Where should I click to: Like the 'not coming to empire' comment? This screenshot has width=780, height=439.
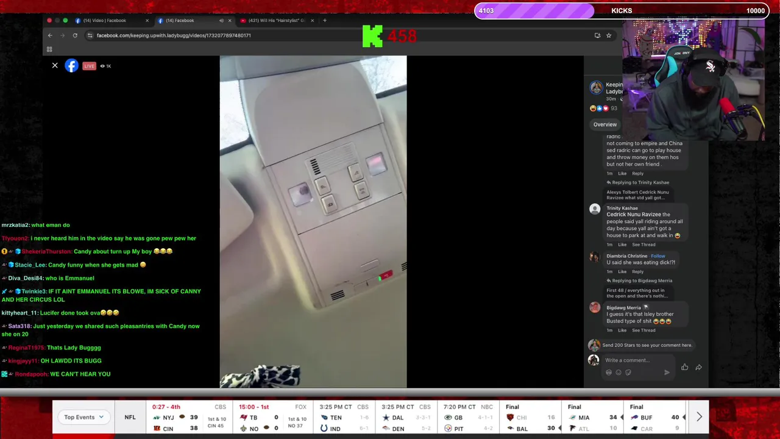(622, 173)
